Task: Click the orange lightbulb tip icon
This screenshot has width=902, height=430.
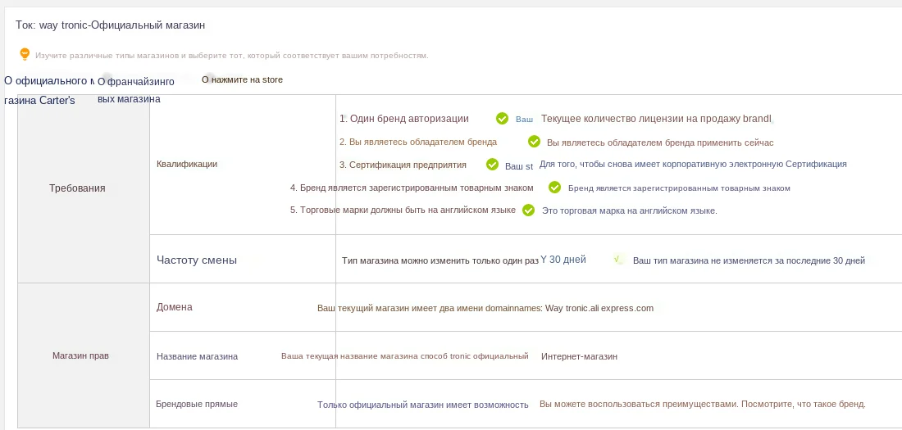Action: click(25, 54)
